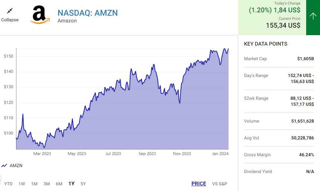Open the NASDAQ: AMZN ticker link
This screenshot has height=191, width=320.
(87, 13)
